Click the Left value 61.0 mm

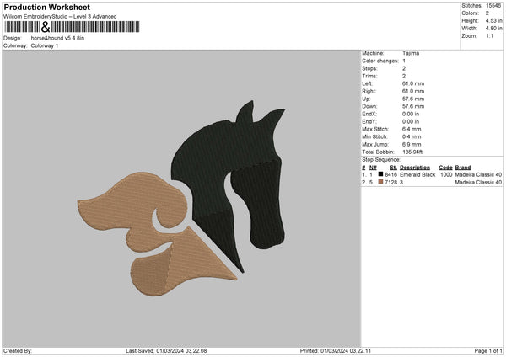(x=413, y=83)
